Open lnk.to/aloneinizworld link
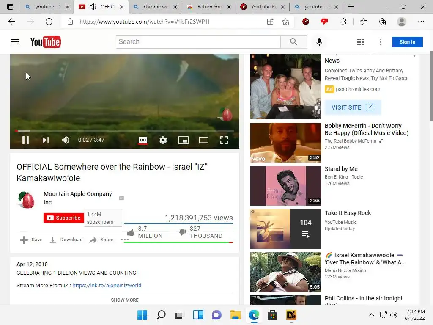Screen dimensions: 433x325 tap(107, 286)
